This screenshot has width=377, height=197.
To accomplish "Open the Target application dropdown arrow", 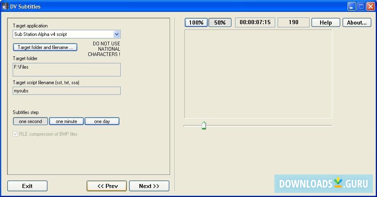I will pyautogui.click(x=117, y=34).
